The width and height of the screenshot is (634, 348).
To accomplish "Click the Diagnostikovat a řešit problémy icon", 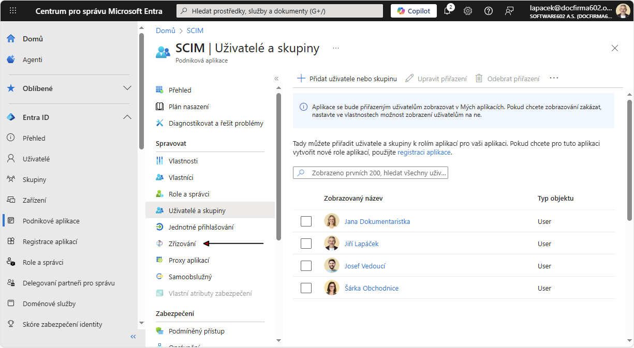I will click(x=159, y=123).
